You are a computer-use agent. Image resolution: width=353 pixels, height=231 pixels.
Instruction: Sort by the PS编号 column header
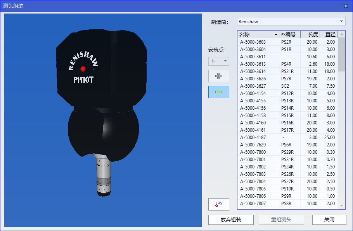coord(290,34)
